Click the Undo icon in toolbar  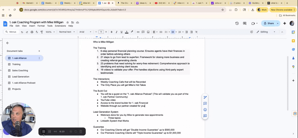coord(22,32)
